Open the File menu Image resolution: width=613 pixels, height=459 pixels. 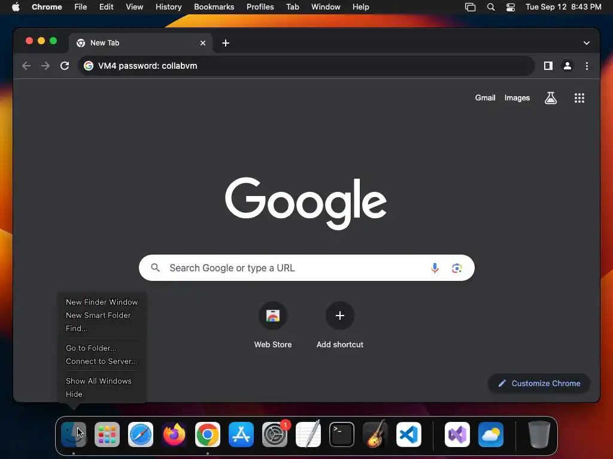(x=81, y=7)
